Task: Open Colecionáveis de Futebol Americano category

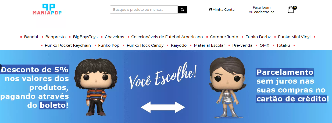Action: (x=167, y=37)
